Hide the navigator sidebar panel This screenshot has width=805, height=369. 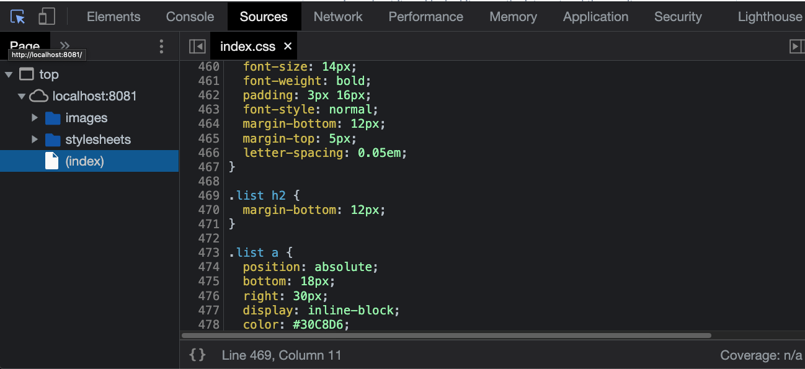[x=197, y=47]
